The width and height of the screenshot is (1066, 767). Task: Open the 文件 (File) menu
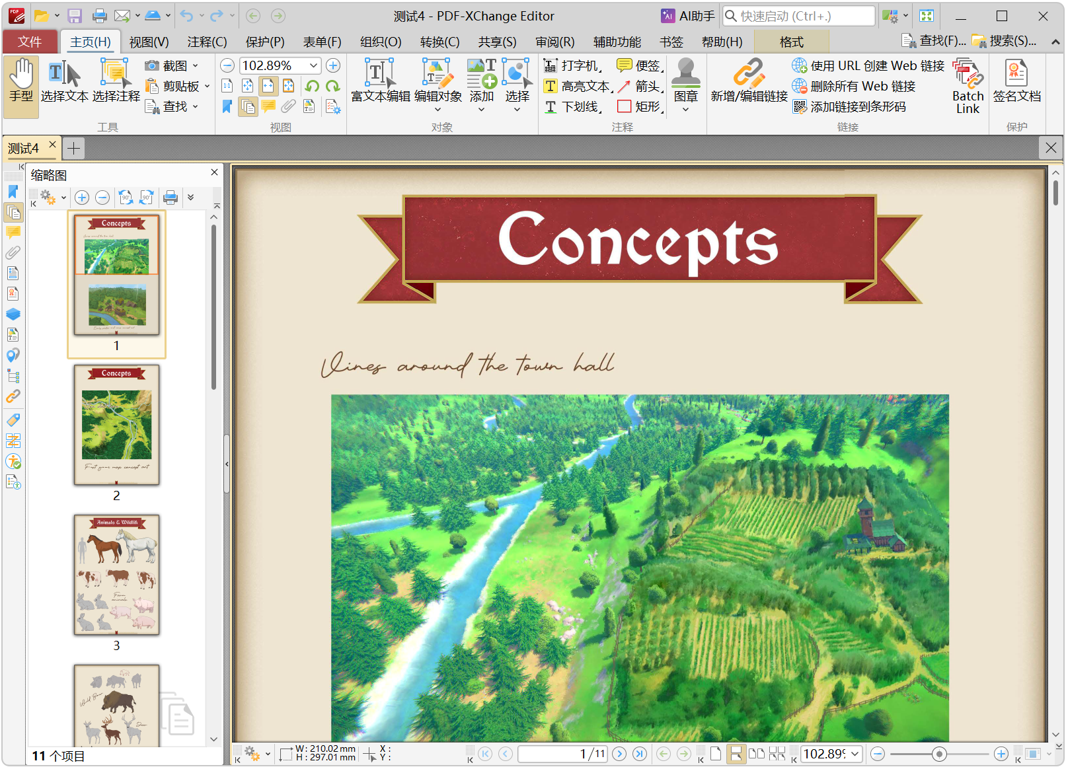click(30, 42)
